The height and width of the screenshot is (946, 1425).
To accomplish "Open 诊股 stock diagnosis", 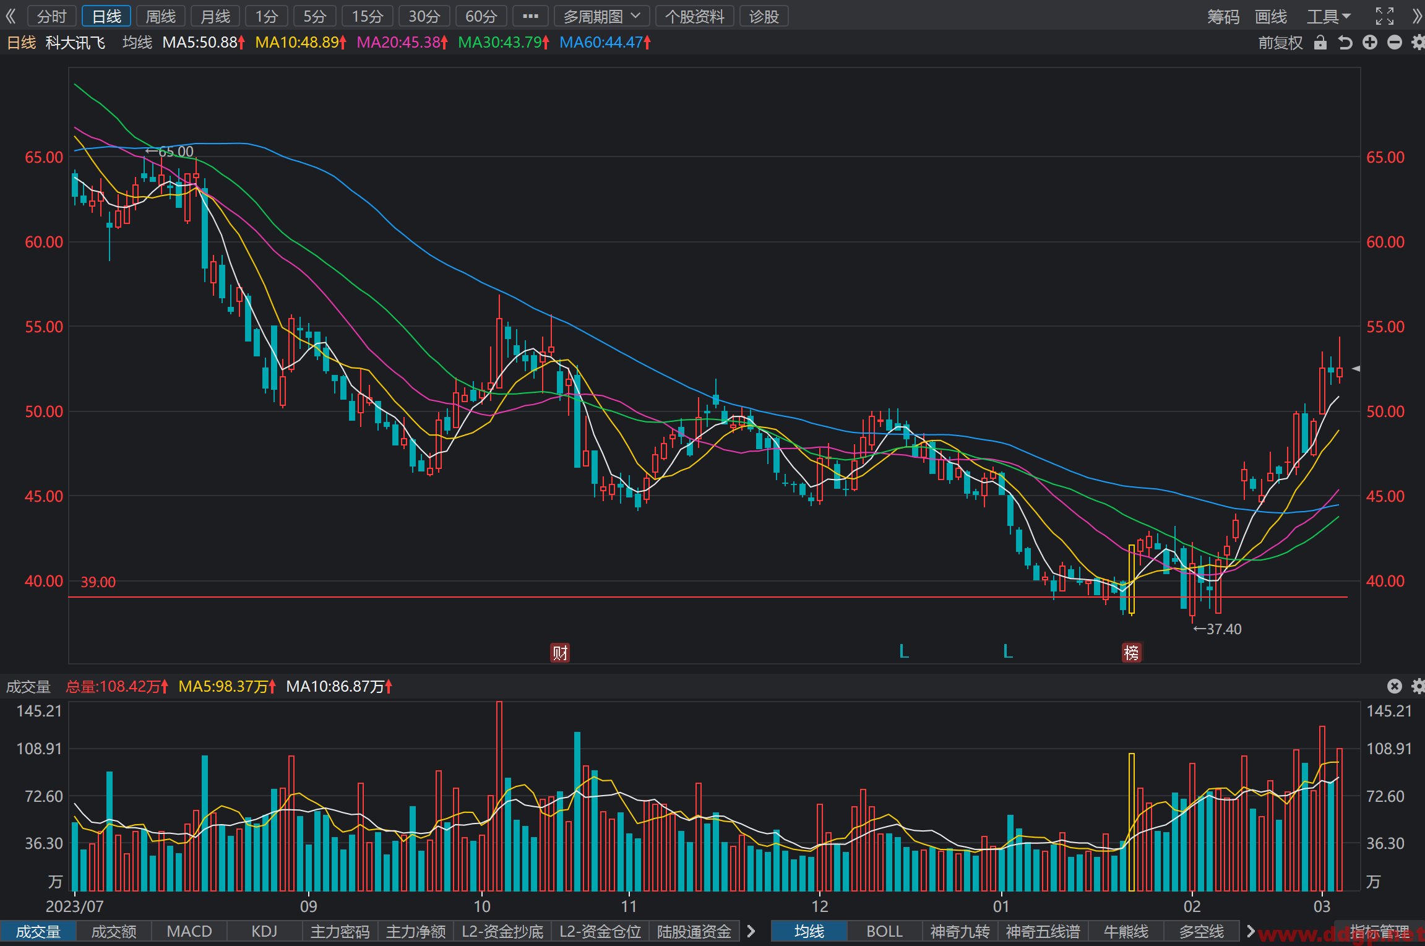I will tap(764, 16).
